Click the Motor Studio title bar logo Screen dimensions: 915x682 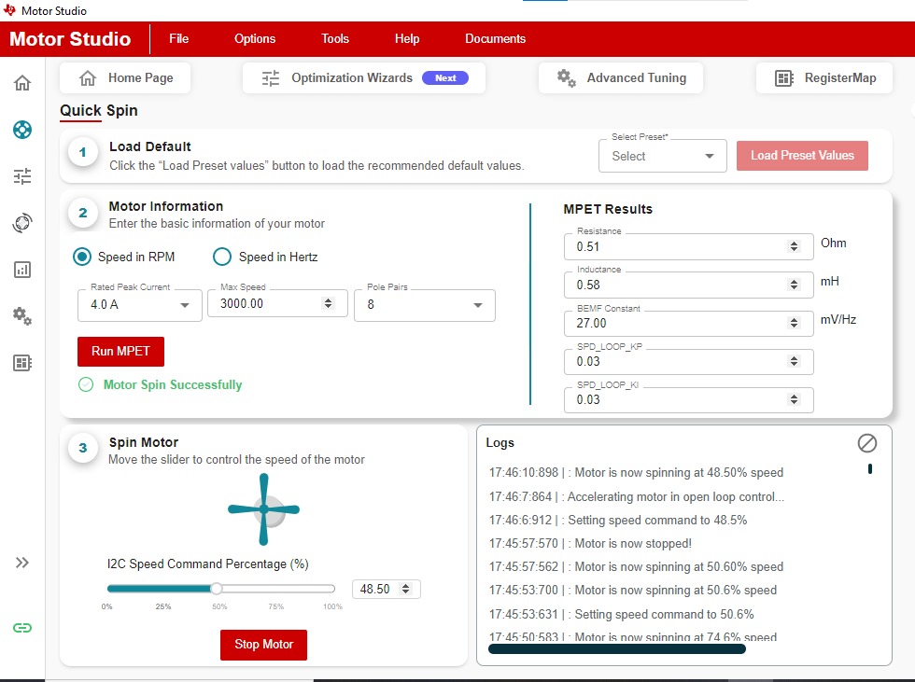(x=9, y=10)
